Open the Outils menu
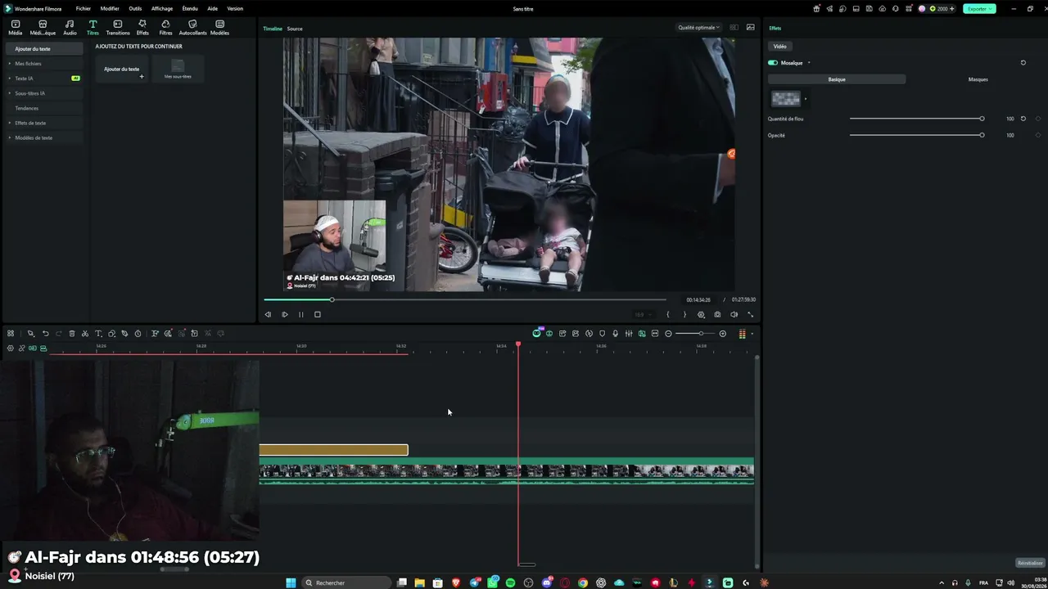 [x=135, y=9]
